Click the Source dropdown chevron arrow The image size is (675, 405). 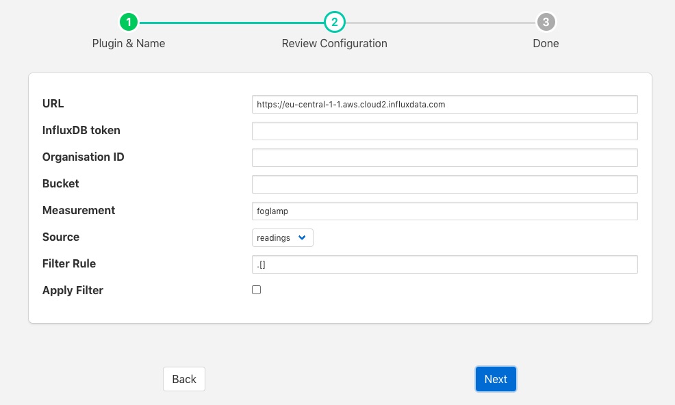[x=301, y=237]
